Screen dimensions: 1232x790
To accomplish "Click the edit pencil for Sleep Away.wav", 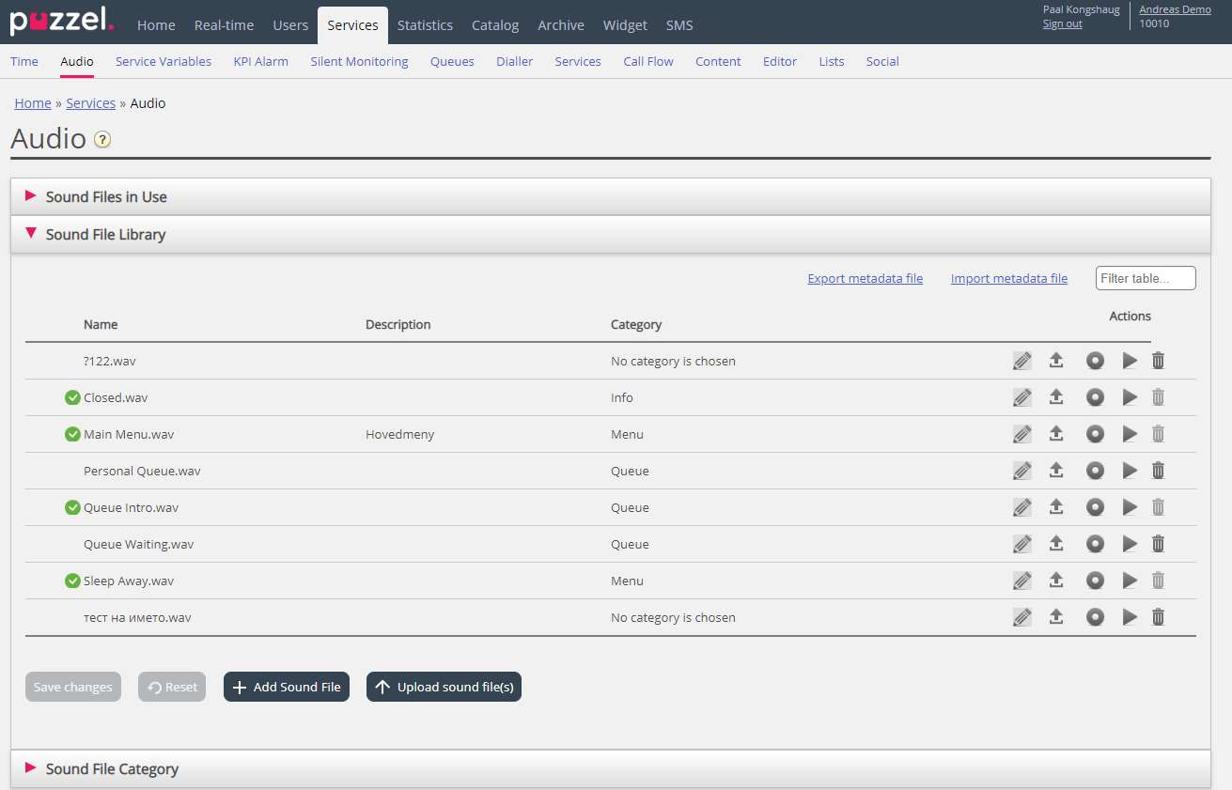I will [x=1022, y=581].
